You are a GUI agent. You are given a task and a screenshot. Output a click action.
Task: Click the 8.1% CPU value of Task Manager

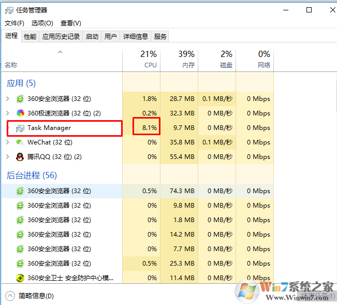point(150,128)
